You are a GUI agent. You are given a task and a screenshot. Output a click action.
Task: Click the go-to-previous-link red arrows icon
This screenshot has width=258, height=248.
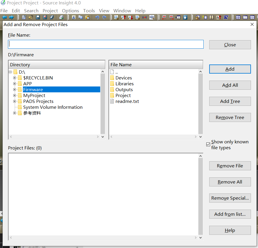click(x=164, y=17)
